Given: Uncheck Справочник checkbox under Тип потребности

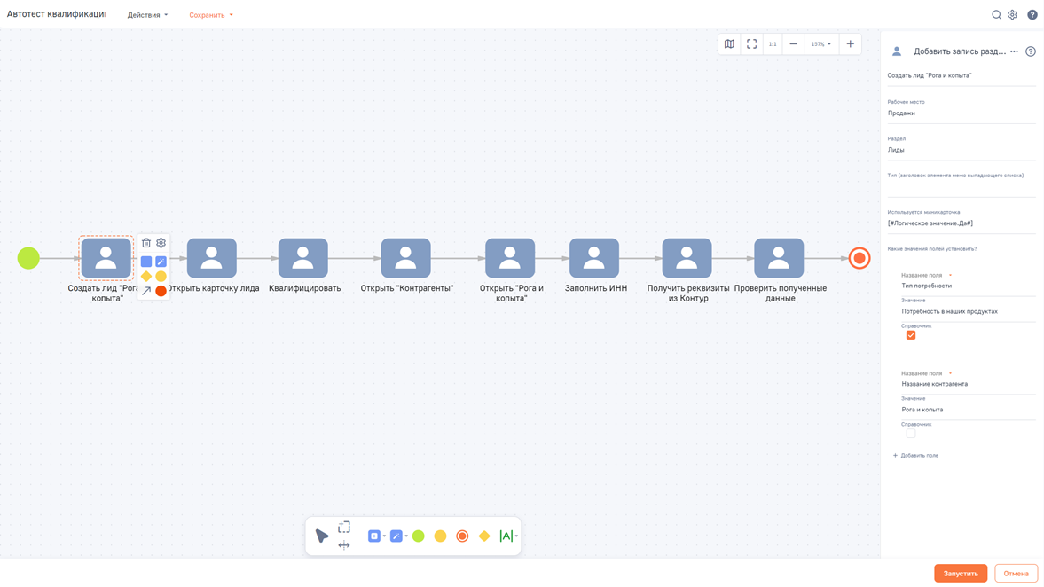Looking at the screenshot, I should pos(911,335).
